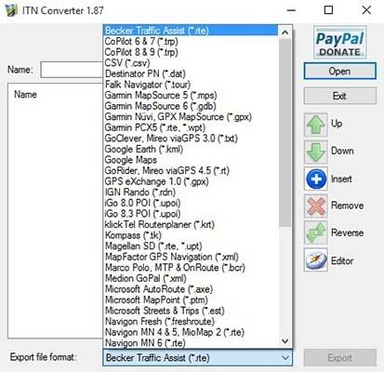Click the green Down arrow icon
Image resolution: width=384 pixels, height=372 pixels.
pos(315,152)
